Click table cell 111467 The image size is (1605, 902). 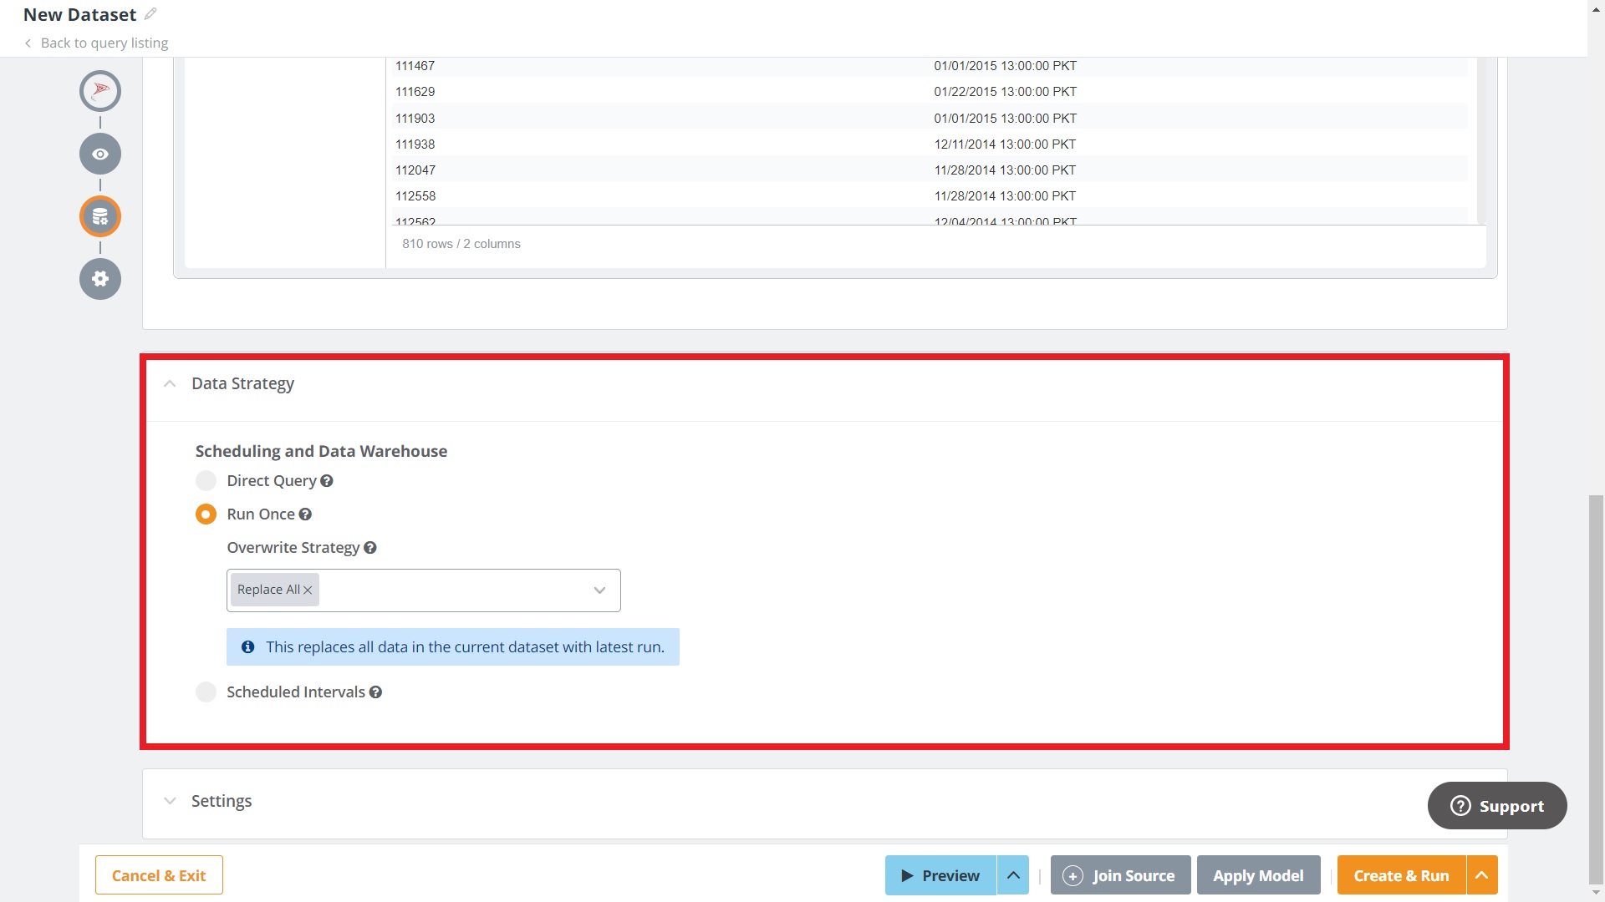click(x=415, y=66)
